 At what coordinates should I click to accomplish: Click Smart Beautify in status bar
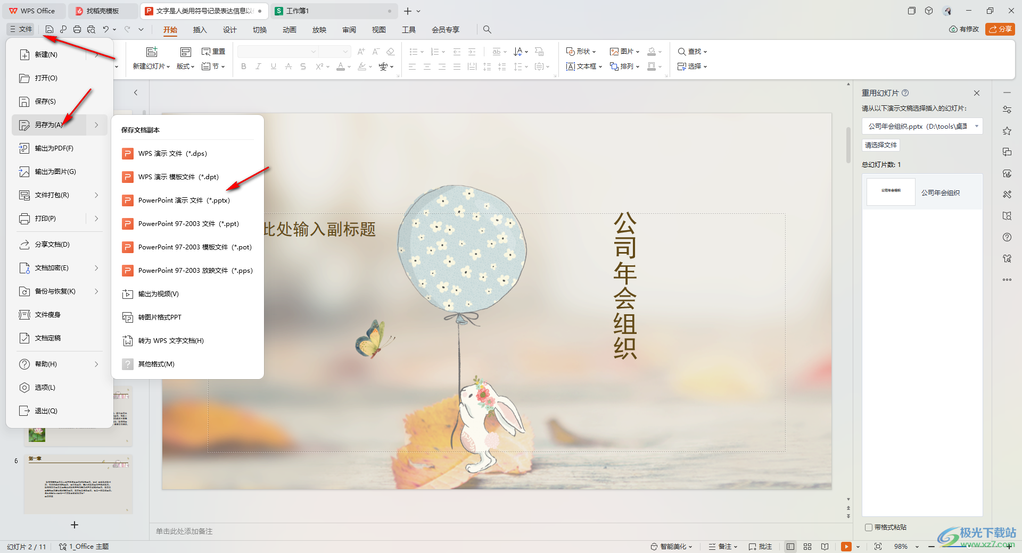coord(672,547)
